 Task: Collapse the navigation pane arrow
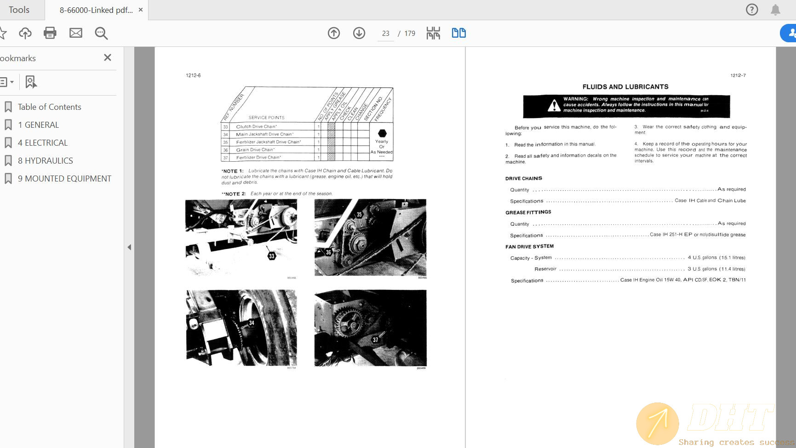point(129,247)
